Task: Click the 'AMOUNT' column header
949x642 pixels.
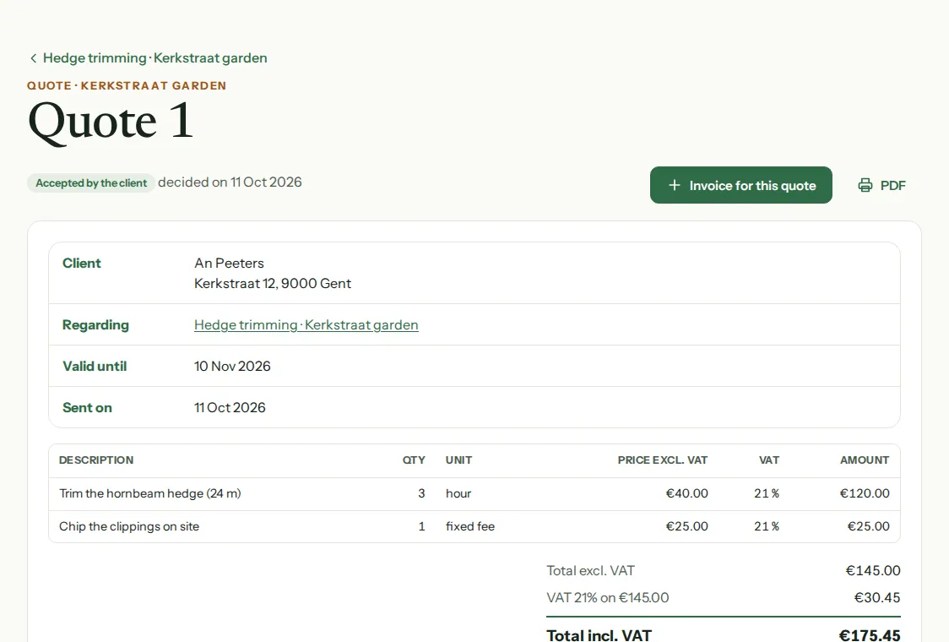Action: 865,460
